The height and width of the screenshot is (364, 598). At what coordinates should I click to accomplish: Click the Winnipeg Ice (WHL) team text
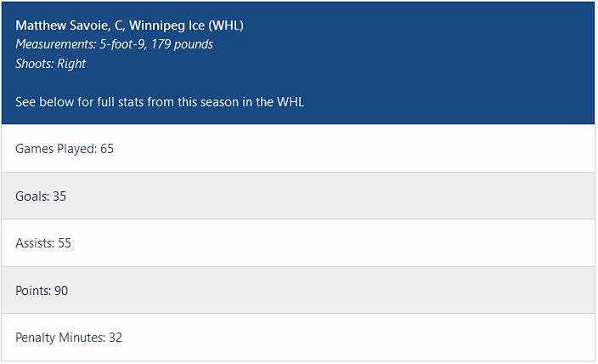coord(186,26)
